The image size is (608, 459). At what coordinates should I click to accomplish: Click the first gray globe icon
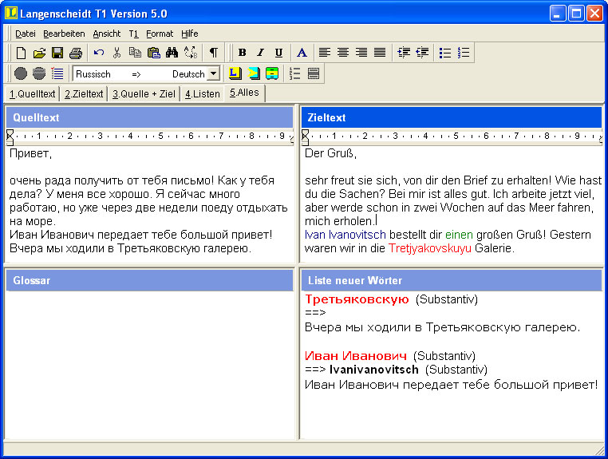21,73
